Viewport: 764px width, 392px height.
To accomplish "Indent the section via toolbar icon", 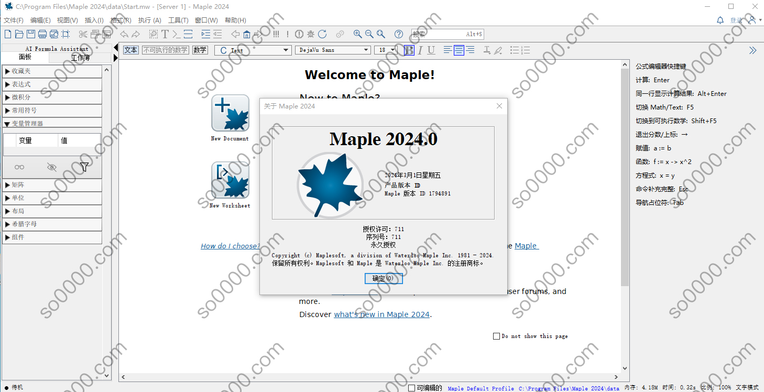I will tap(205, 34).
